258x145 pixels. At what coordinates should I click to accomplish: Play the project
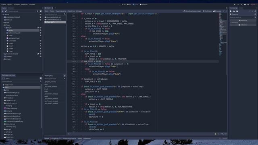click(235, 4)
